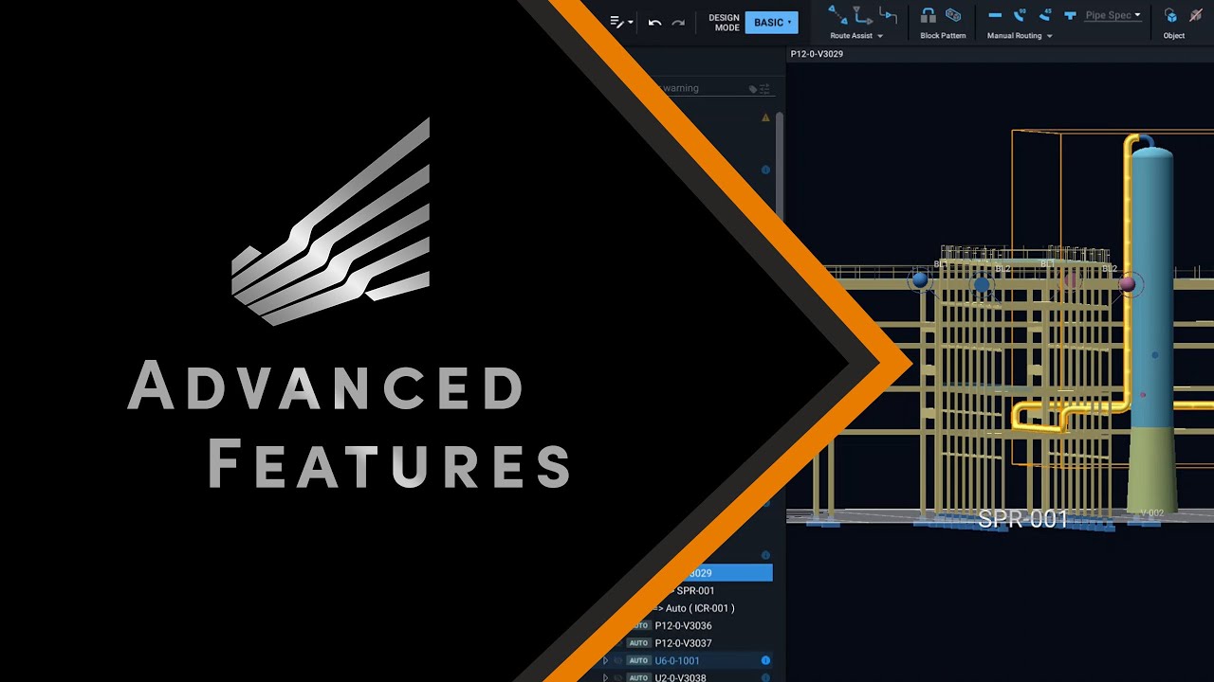Toggle visibility eye of U6-0-1001
Image resolution: width=1214 pixels, height=682 pixels.
[617, 661]
